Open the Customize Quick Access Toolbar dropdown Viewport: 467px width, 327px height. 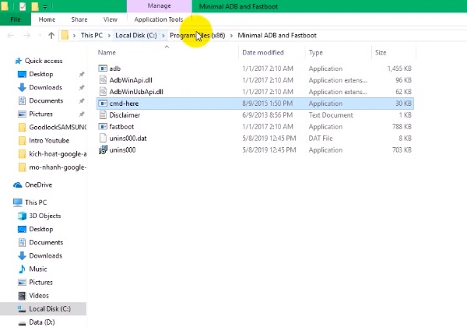coord(45,6)
